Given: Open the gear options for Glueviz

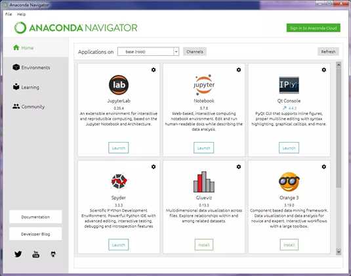Looking at the screenshot, I should click(239, 167).
